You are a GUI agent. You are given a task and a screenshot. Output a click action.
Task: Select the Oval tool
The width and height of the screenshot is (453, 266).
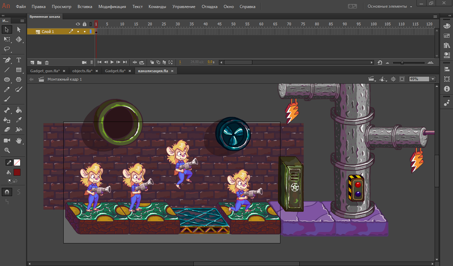7,80
